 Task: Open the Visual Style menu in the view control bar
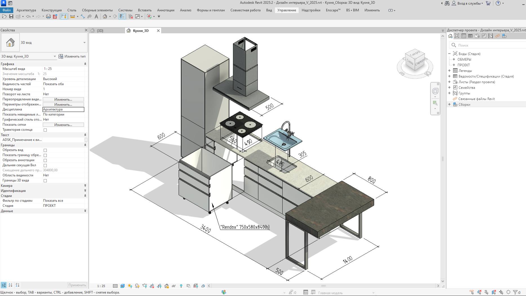pos(122,286)
